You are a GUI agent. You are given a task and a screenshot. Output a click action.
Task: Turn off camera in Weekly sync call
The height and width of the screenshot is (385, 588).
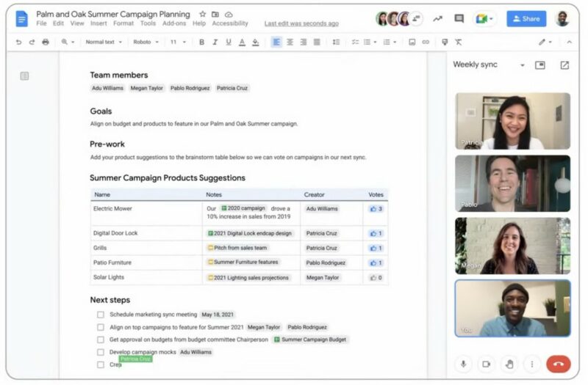[486, 363]
